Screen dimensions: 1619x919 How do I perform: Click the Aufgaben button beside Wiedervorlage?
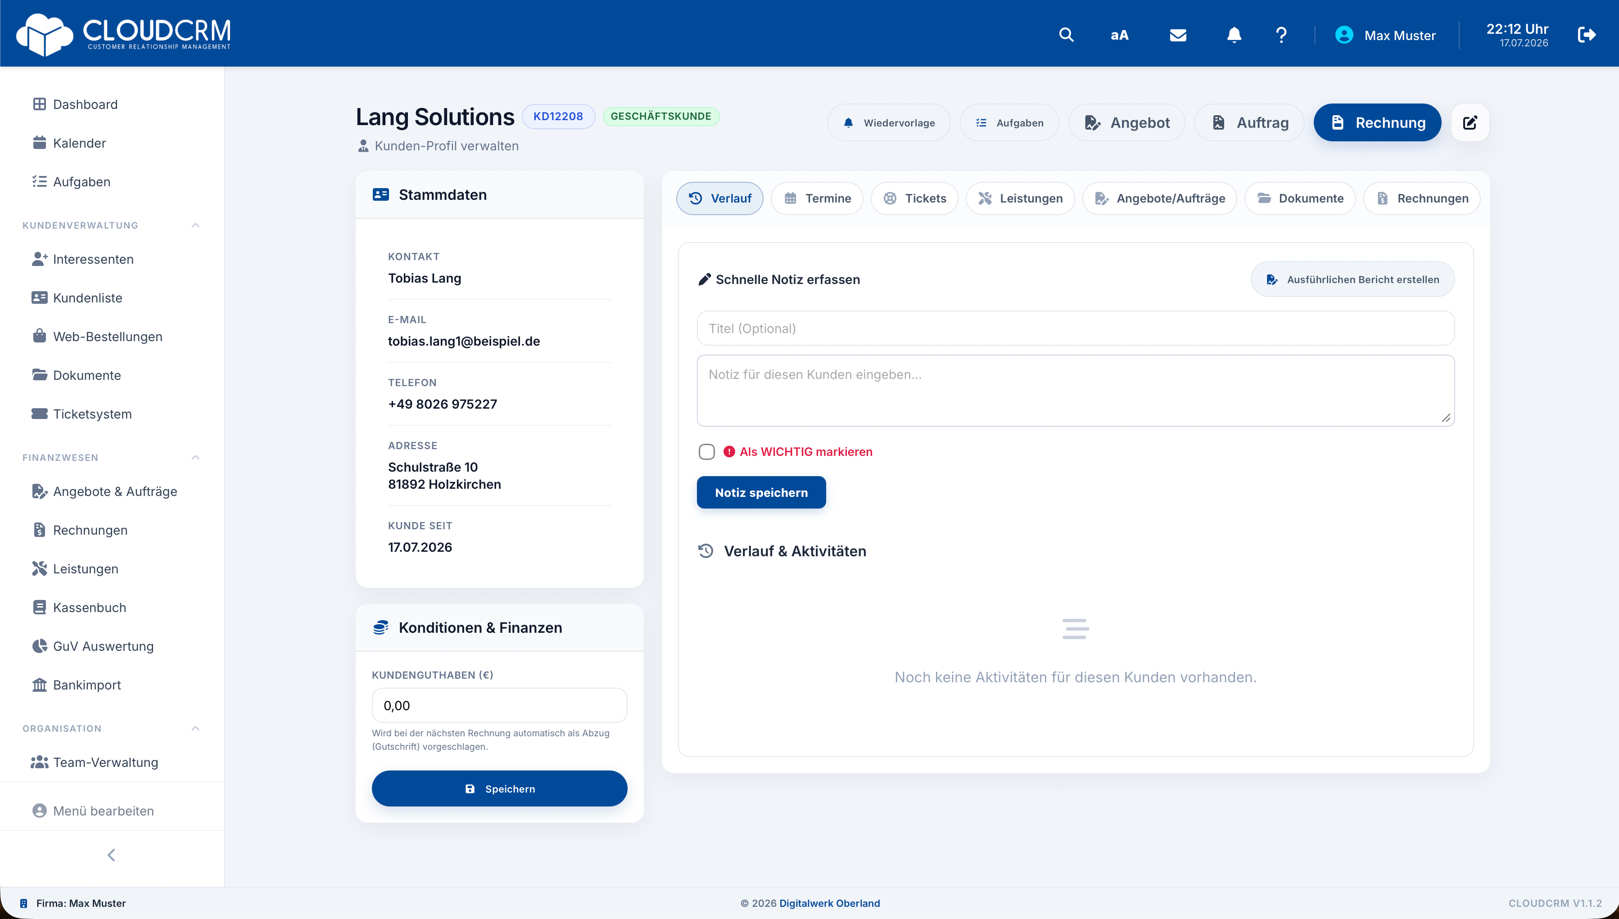1010,122
